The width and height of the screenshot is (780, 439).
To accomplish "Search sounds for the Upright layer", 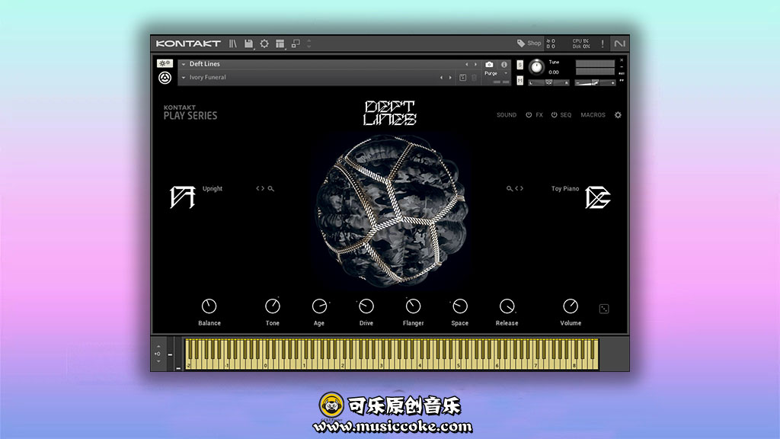I will (x=271, y=189).
